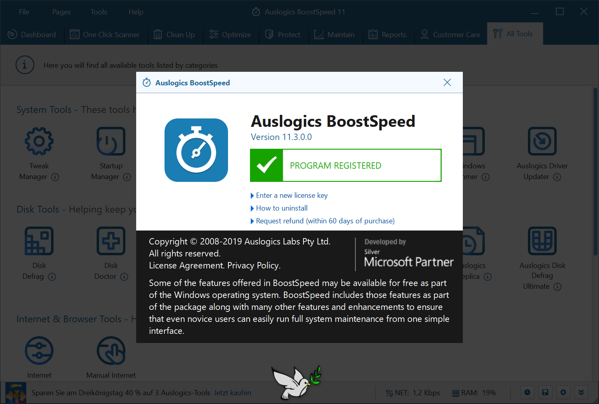599x404 pixels.
Task: Click the System Tools category heading
Action: pyautogui.click(x=44, y=110)
